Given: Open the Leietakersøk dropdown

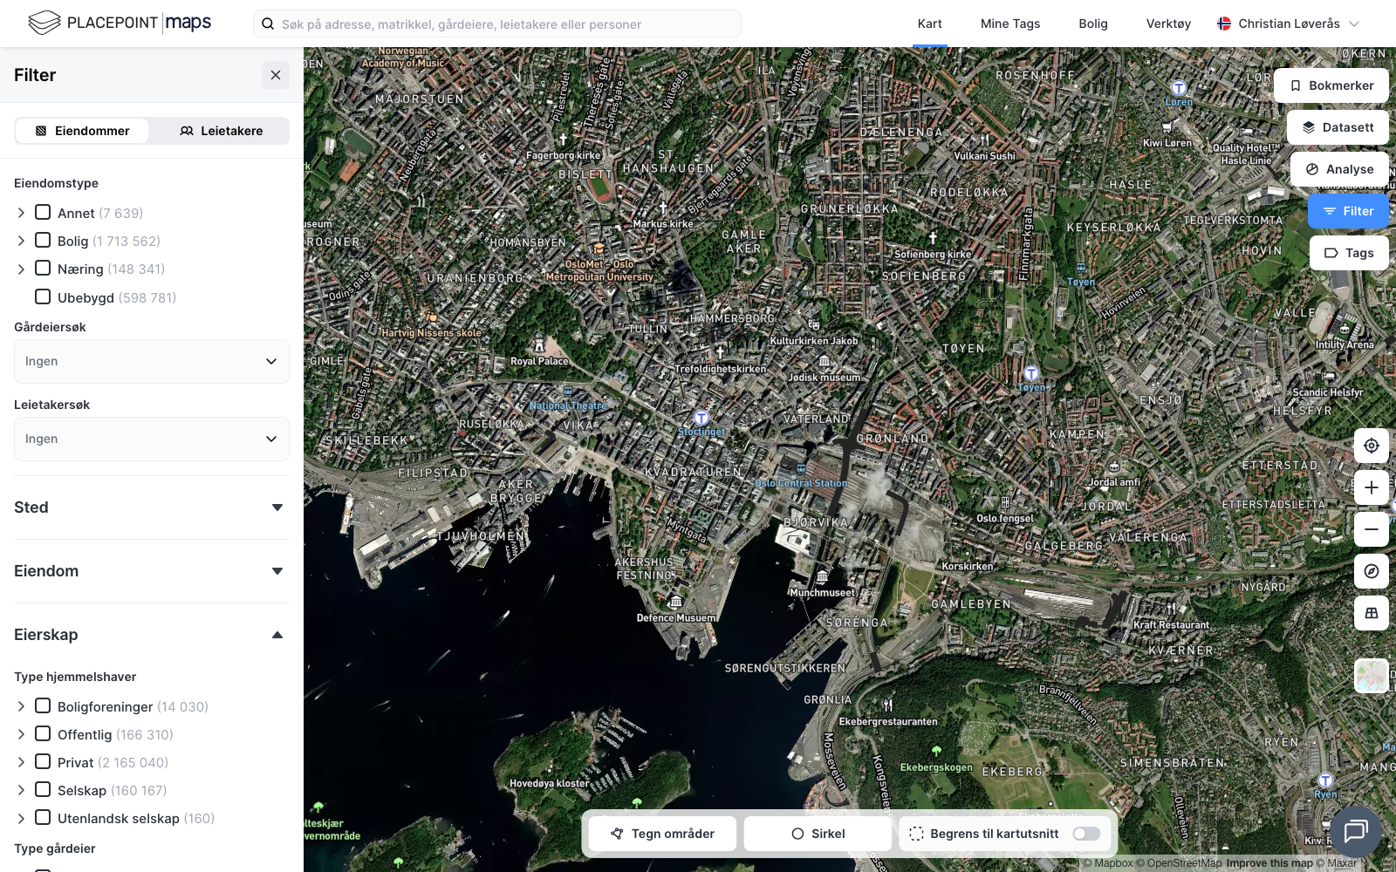Looking at the screenshot, I should click(x=152, y=439).
